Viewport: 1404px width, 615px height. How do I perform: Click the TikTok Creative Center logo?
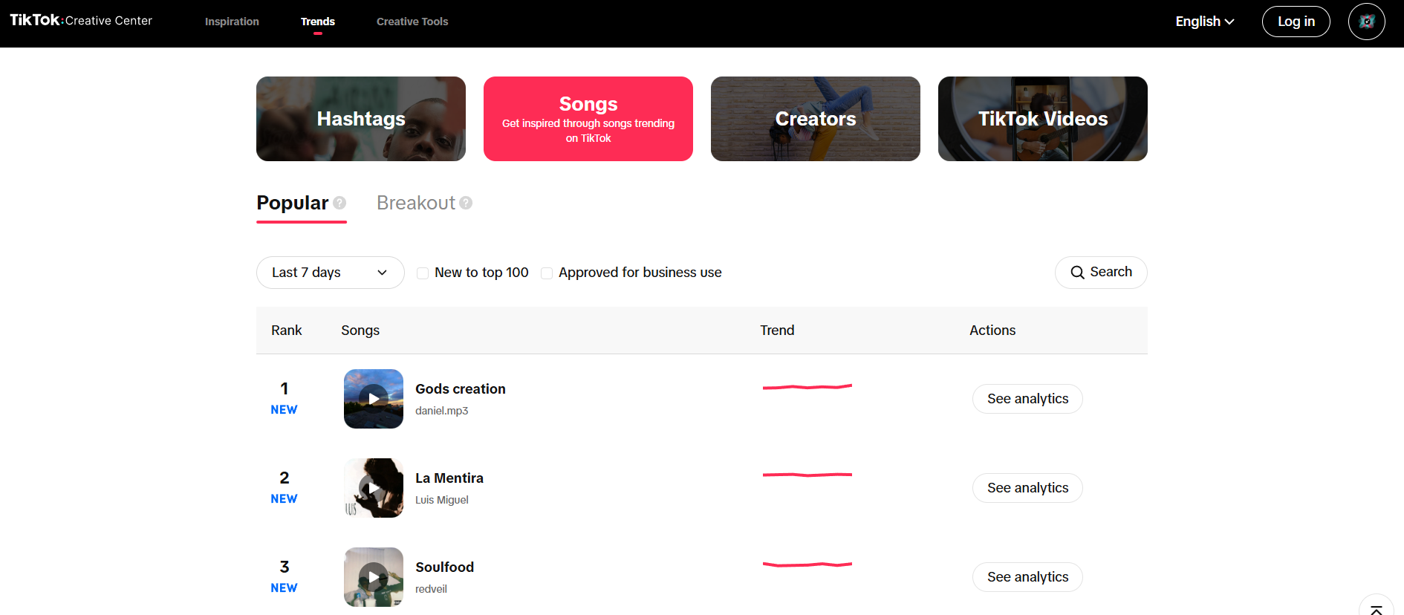[81, 21]
